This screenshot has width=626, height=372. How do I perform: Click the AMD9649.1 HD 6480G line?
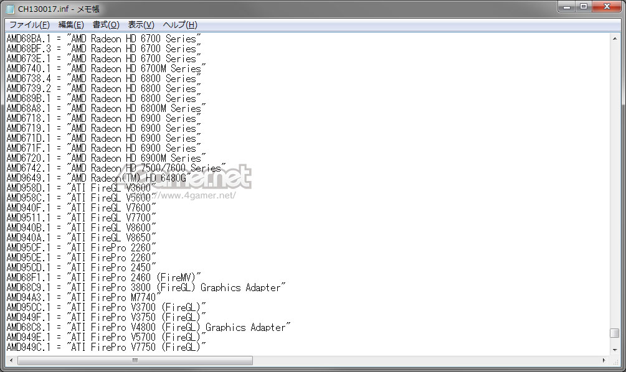pos(98,179)
